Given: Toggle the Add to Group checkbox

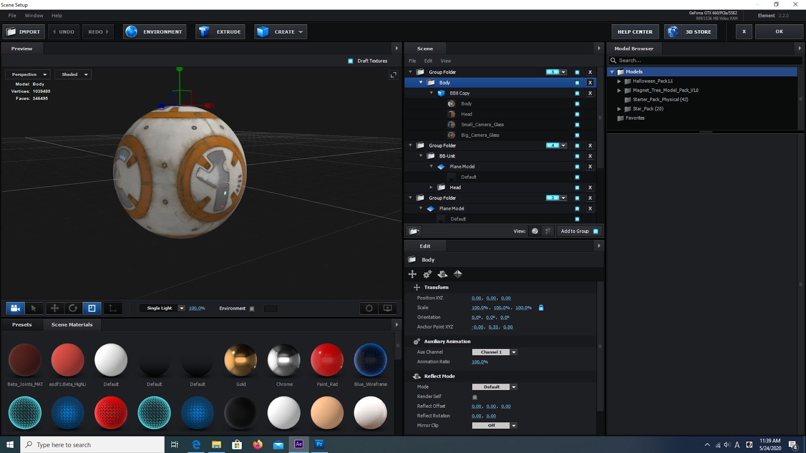Looking at the screenshot, I should 596,231.
